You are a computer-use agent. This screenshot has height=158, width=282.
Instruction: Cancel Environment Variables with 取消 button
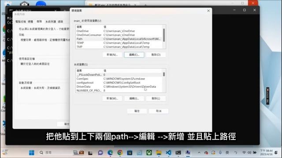[x=159, y=111]
